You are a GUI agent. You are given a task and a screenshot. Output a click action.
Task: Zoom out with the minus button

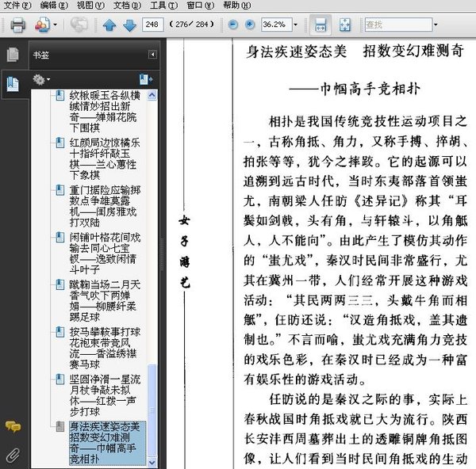click(232, 25)
